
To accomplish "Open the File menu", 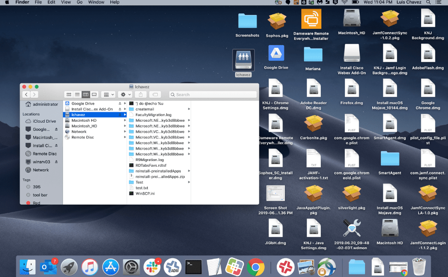I will click(38, 2).
